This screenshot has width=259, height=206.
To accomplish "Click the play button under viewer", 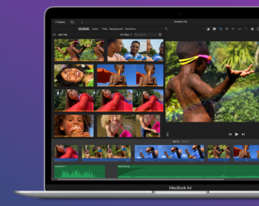I will click(237, 134).
